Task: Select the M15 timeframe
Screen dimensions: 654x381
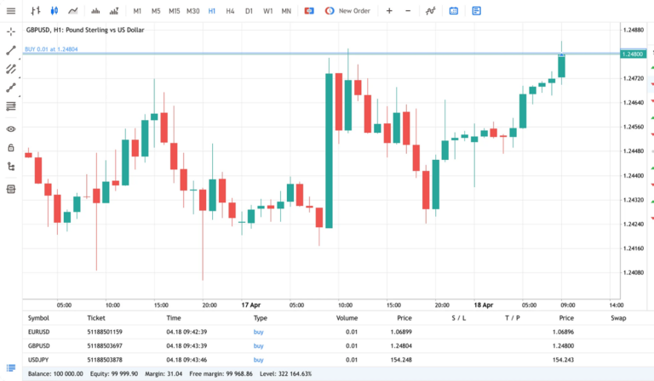Action: (174, 11)
